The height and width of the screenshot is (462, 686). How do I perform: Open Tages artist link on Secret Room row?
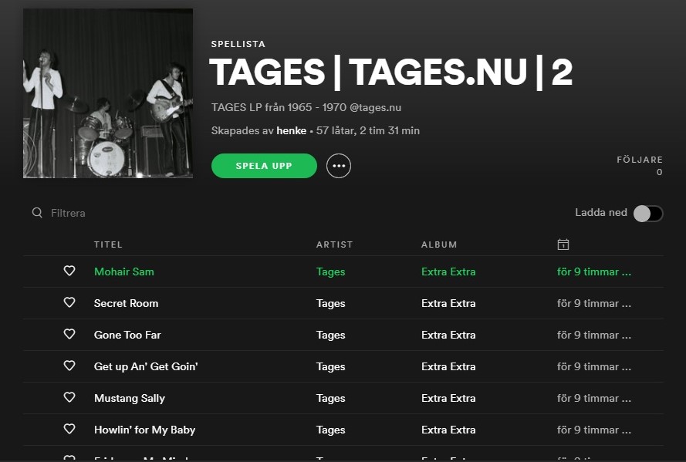click(330, 303)
